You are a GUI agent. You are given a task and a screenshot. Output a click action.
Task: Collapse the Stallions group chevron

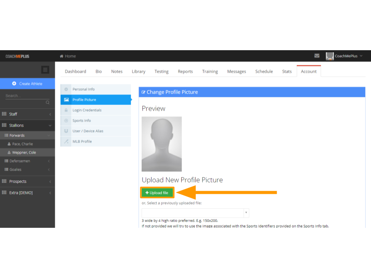pos(50,125)
